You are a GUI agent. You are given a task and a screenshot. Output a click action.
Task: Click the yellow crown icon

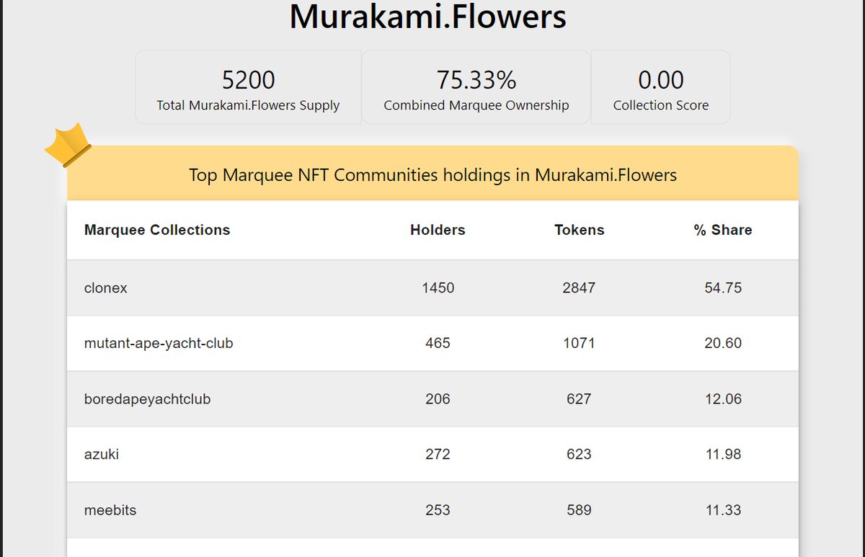click(x=68, y=145)
